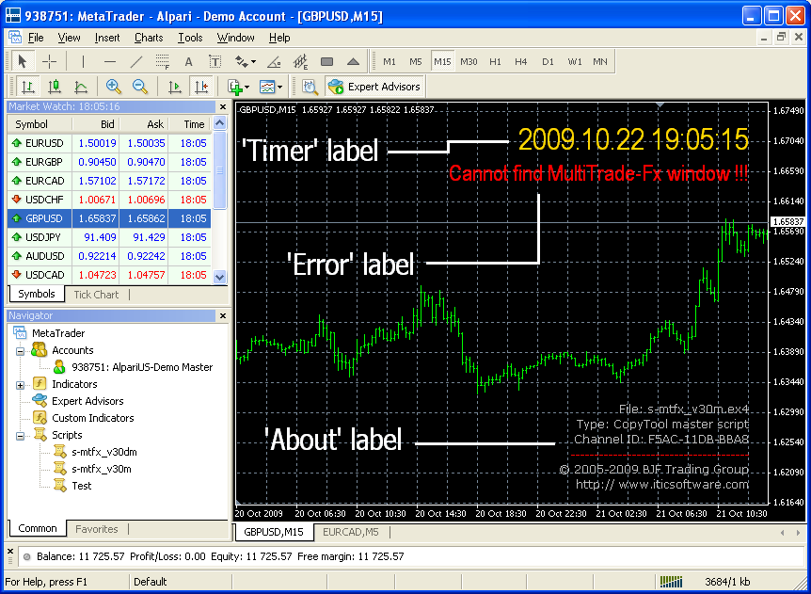Select the trendline drawing tool

click(136, 61)
